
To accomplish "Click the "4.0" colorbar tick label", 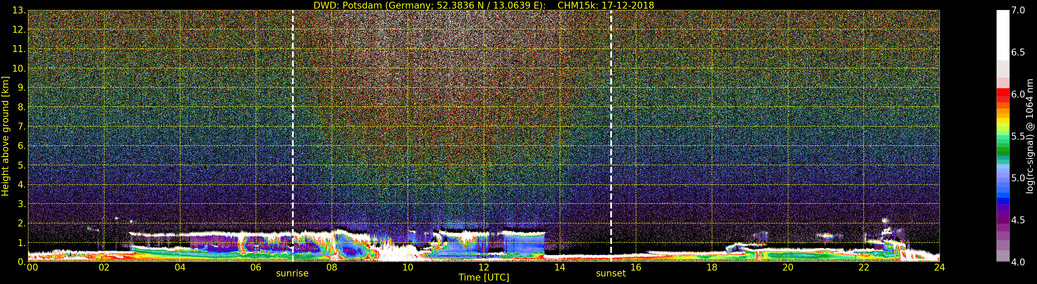I will coord(1018,262).
